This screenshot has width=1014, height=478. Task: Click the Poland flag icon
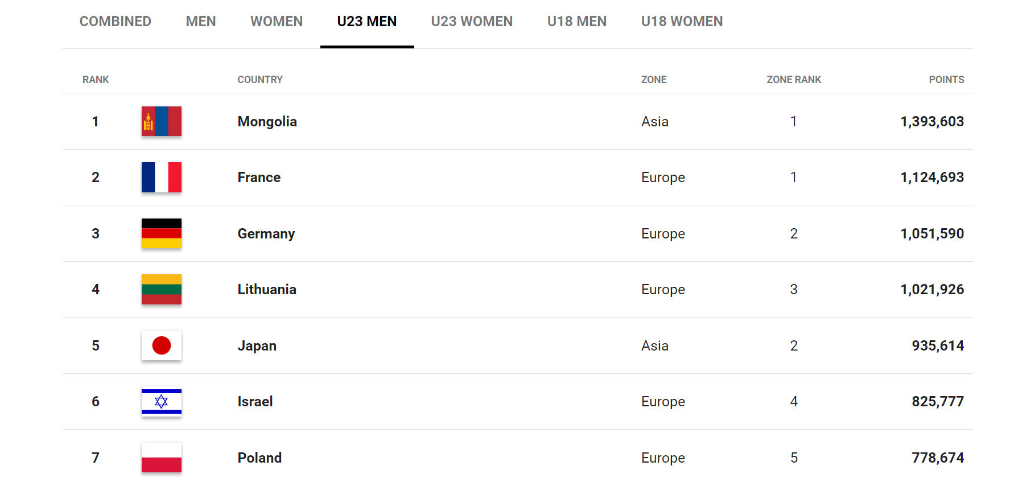pyautogui.click(x=162, y=458)
